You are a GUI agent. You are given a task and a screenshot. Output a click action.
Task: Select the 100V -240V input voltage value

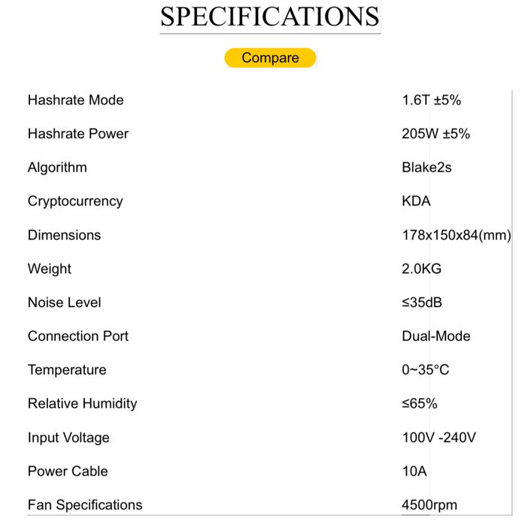click(439, 437)
